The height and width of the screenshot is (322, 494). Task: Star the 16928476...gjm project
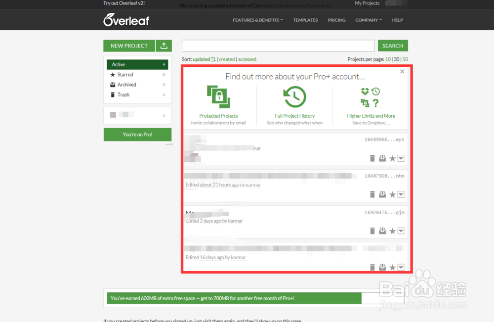coord(392,231)
